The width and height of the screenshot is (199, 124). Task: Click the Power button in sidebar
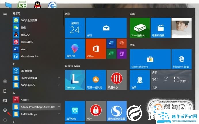point(5,120)
